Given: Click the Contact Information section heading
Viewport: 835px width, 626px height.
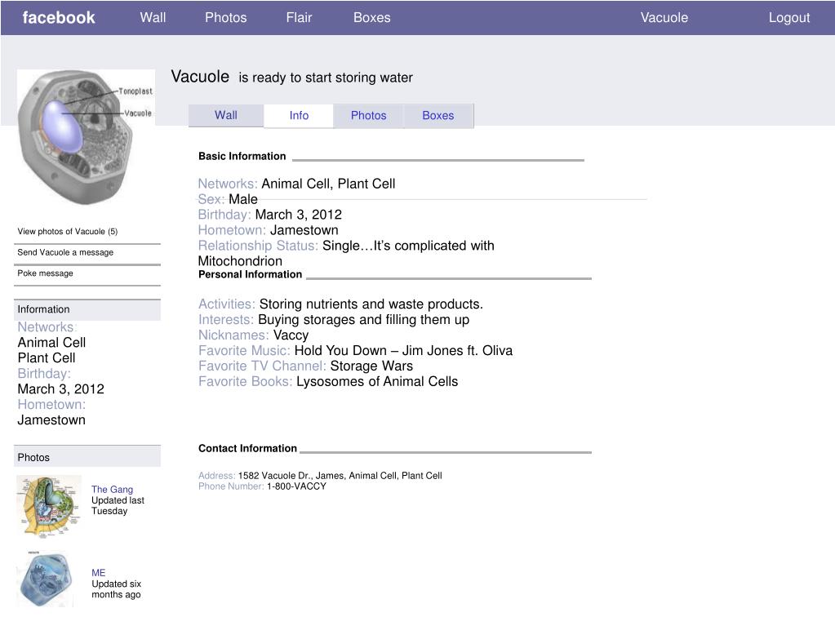Looking at the screenshot, I should tap(247, 448).
